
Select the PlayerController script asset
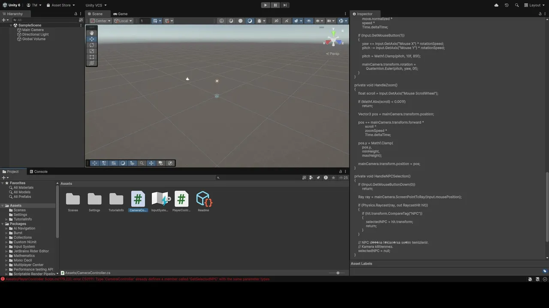pos(181,201)
